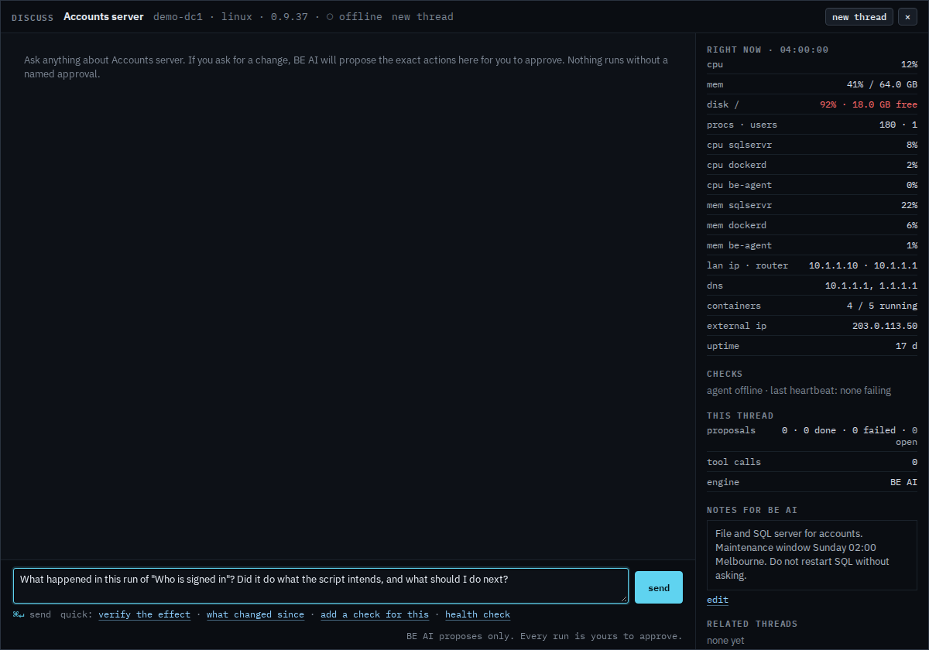Run the 'health check' quick link
The height and width of the screenshot is (650, 929).
pyautogui.click(x=478, y=614)
